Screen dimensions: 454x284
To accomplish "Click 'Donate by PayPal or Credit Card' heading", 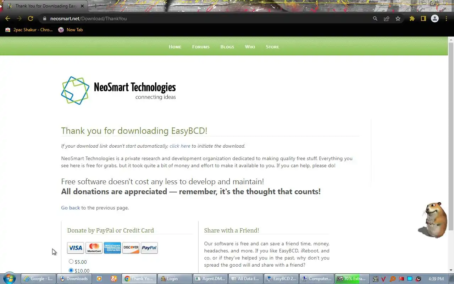I will click(x=110, y=230).
